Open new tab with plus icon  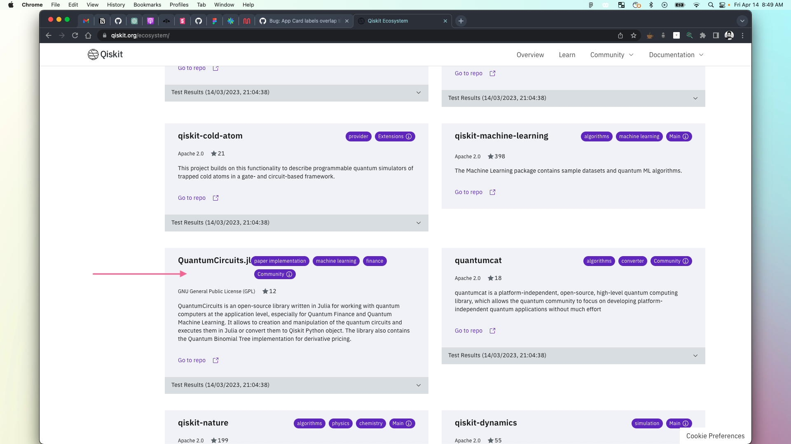[x=461, y=21]
